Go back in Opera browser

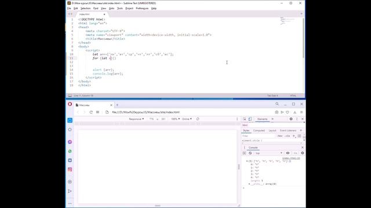coord(78,112)
